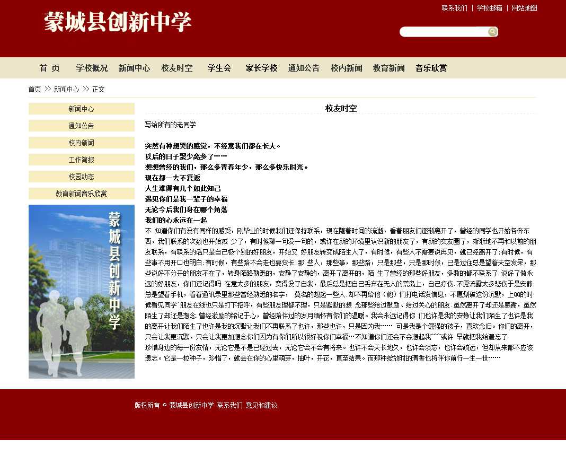The image size is (566, 455).
Task: Open 音乐欣赏 navigation item
Action: point(431,68)
